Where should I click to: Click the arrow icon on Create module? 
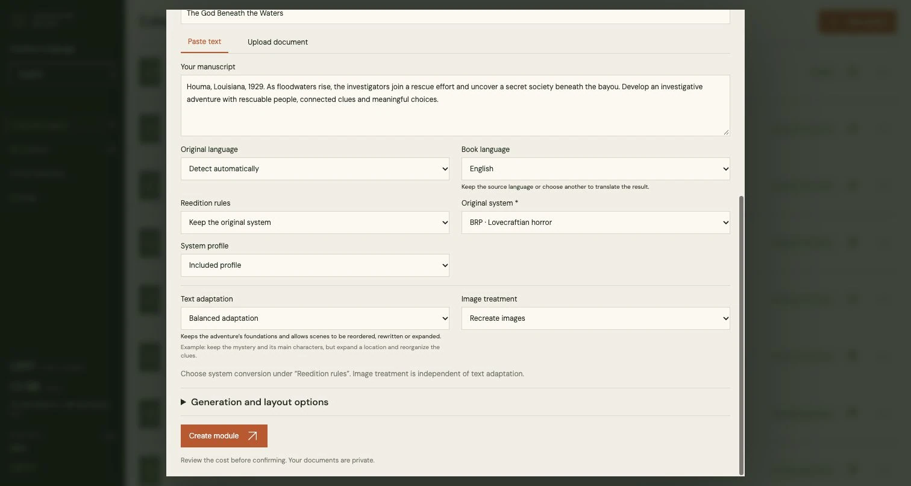(x=252, y=436)
